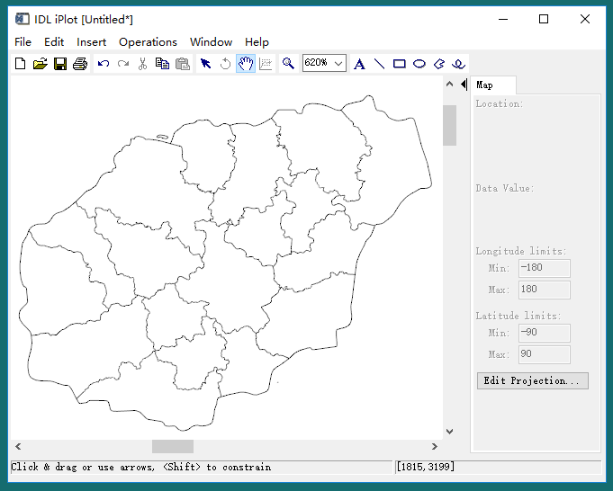Print the plot with the printer icon
The image size is (613, 491).
pyautogui.click(x=80, y=64)
